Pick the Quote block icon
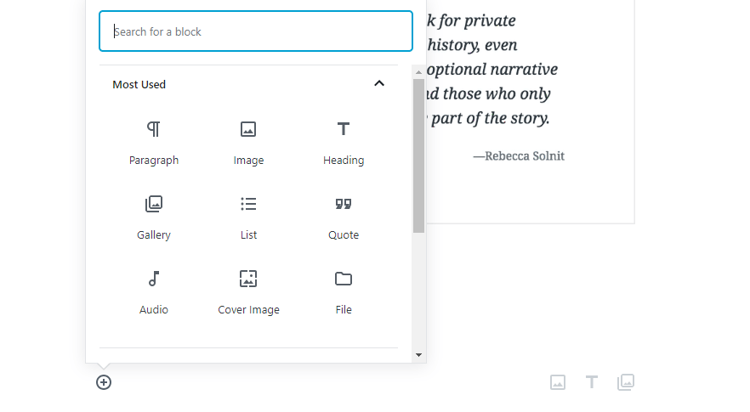The height and width of the screenshot is (412, 750). coord(344,205)
